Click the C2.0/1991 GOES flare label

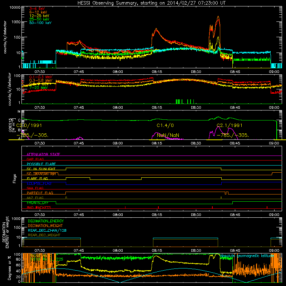[x=29, y=125]
